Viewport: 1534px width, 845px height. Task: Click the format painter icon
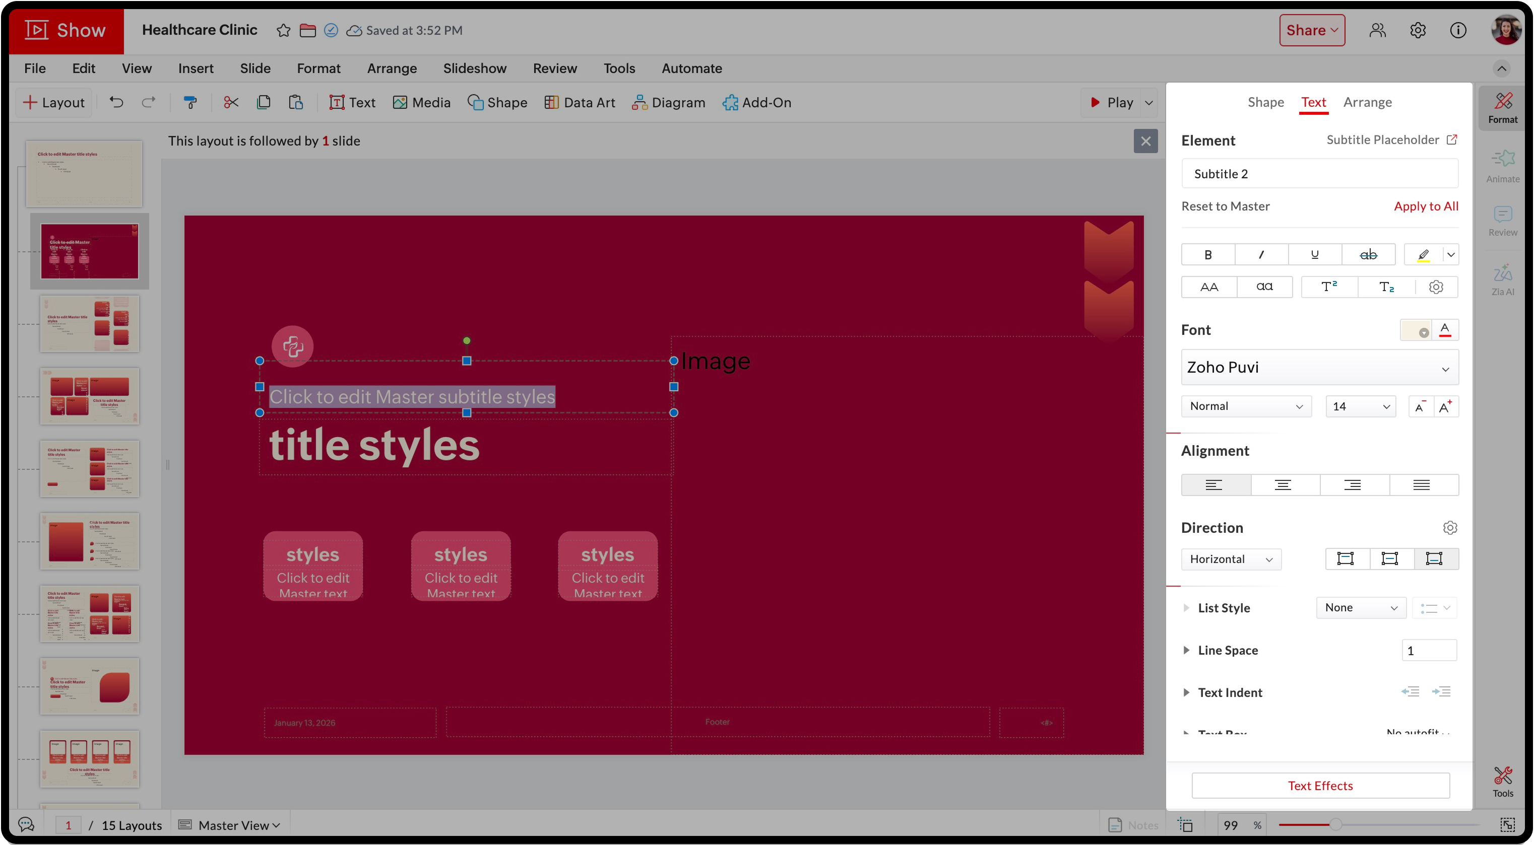pos(190,102)
